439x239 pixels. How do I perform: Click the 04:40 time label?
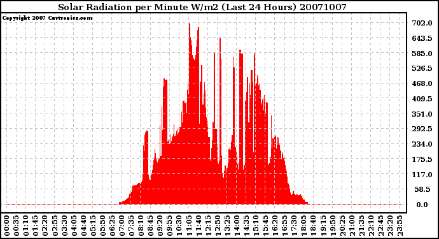(84, 226)
